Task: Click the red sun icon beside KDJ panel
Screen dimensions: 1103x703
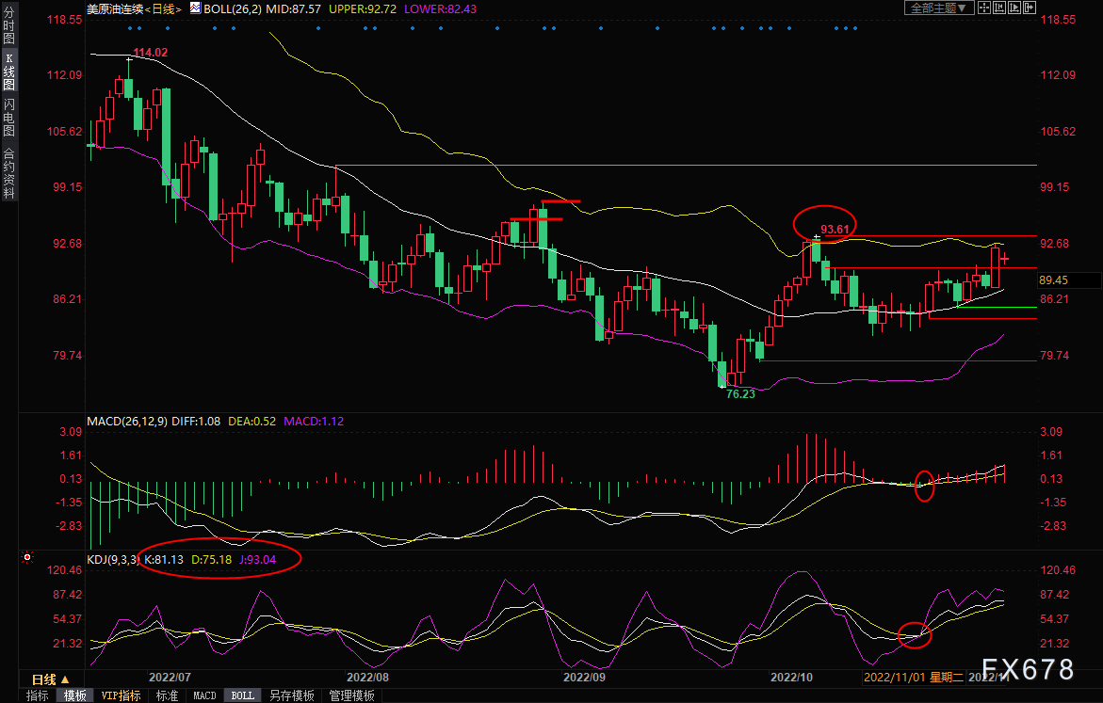Action: point(27,557)
